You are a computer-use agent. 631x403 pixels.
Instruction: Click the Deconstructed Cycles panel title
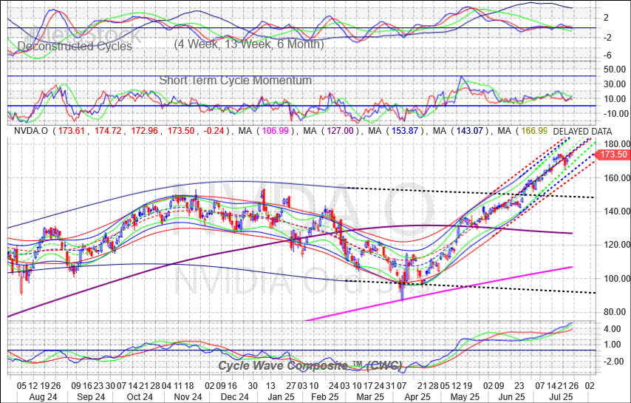click(x=75, y=47)
